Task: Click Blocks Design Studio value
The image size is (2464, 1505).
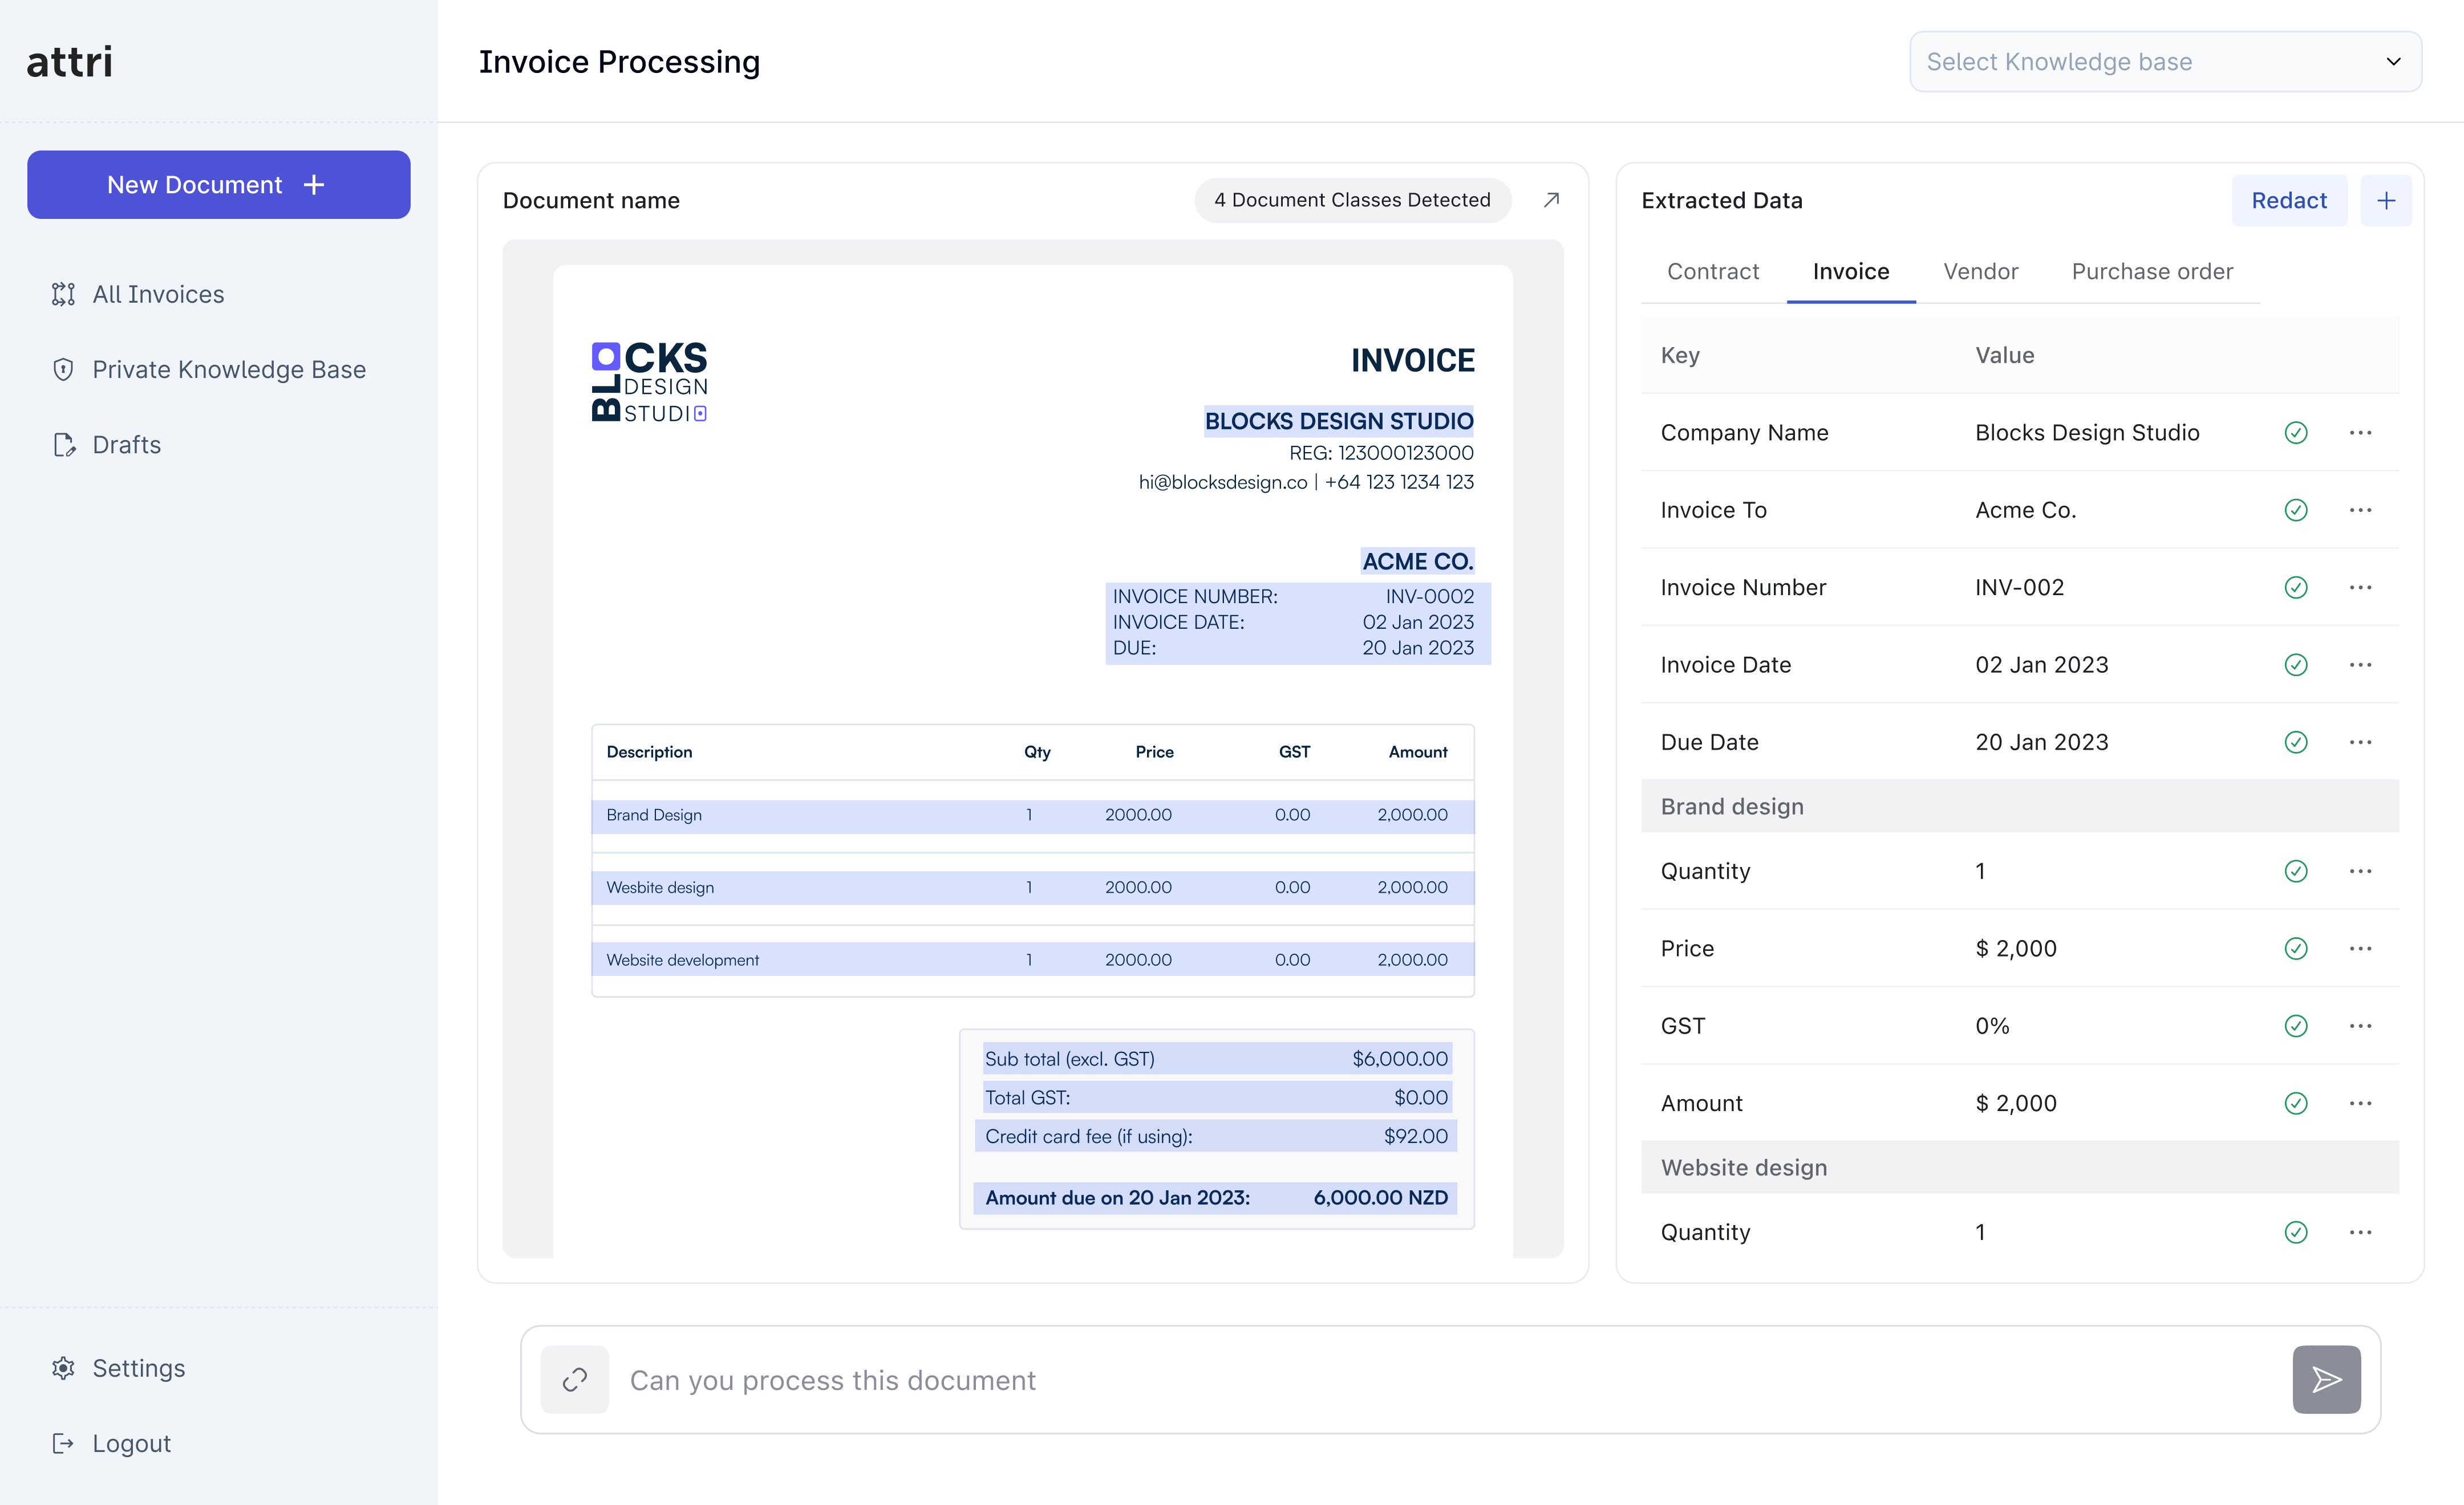Action: point(2087,433)
